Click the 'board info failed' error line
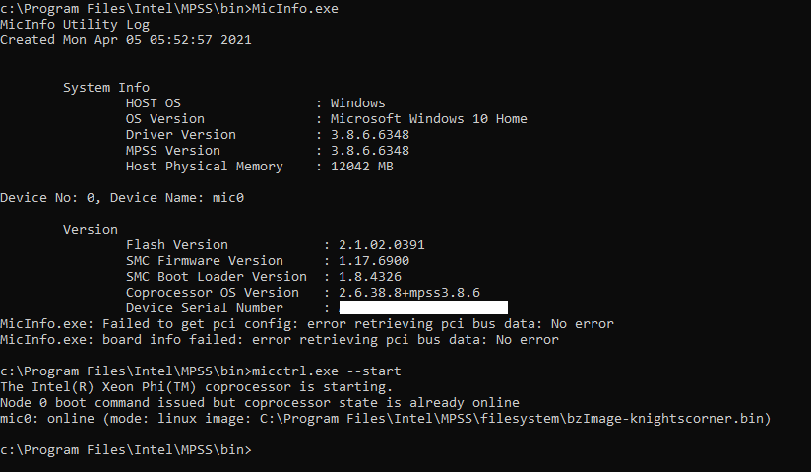 (280, 340)
